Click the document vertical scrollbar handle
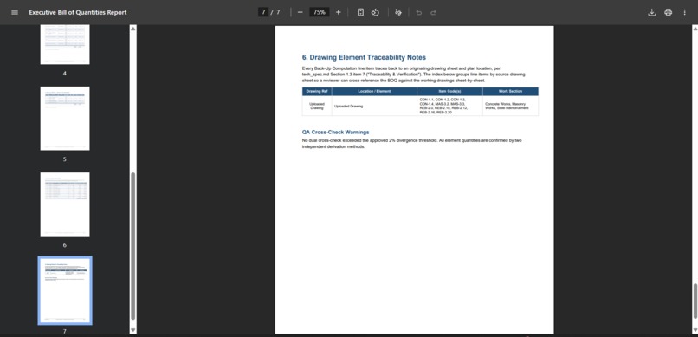This screenshot has height=337, width=698. tap(695, 301)
